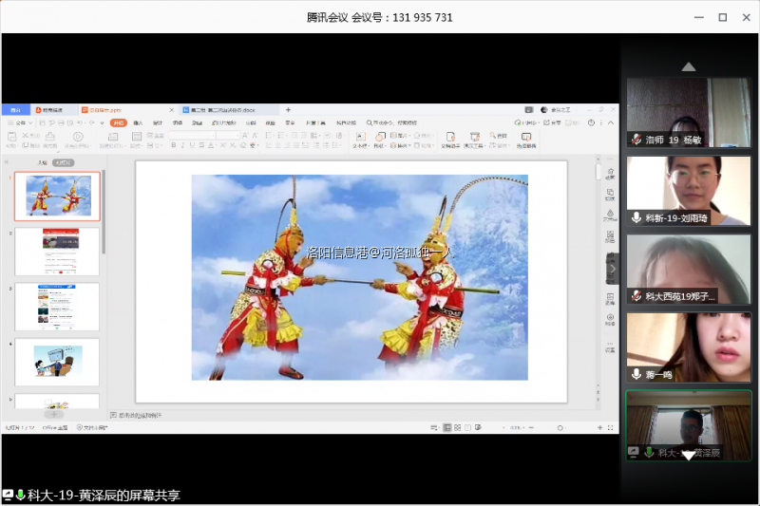Add new slide with plus below thumbnails
Screen dimensions: 760x506
coord(54,415)
